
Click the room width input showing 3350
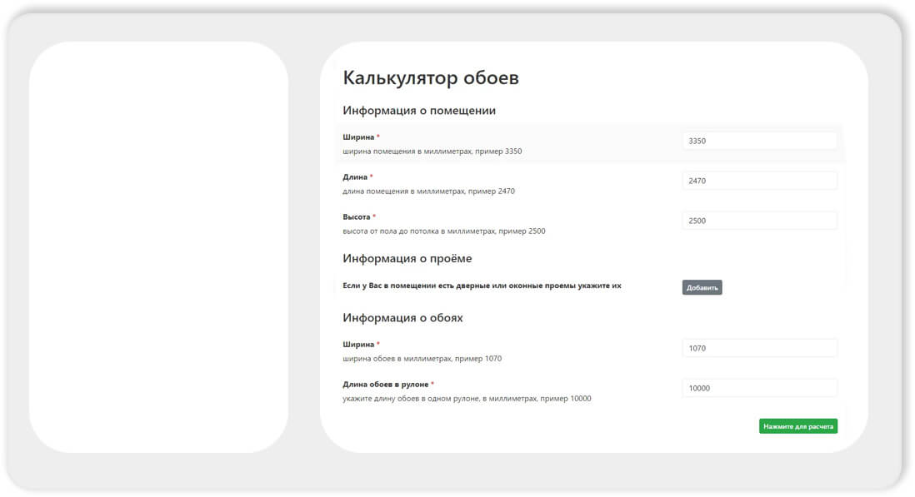click(x=759, y=141)
